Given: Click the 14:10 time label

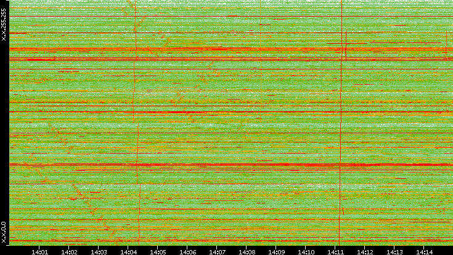Looking at the screenshot, I should 306,251.
